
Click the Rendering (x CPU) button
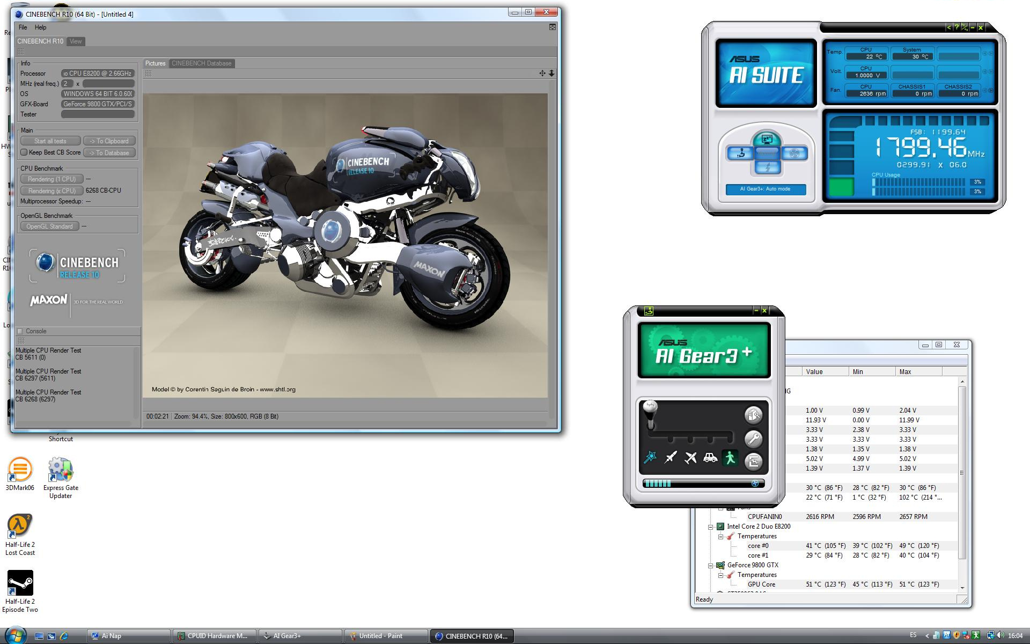pyautogui.click(x=51, y=191)
